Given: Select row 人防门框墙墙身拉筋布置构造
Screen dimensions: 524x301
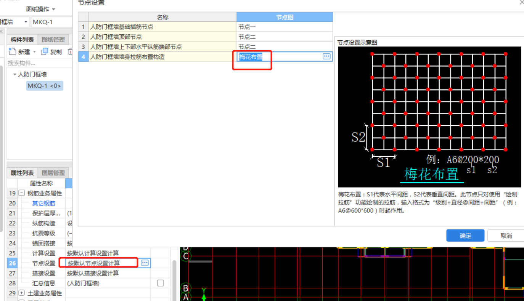Looking at the screenshot, I should (x=162, y=57).
